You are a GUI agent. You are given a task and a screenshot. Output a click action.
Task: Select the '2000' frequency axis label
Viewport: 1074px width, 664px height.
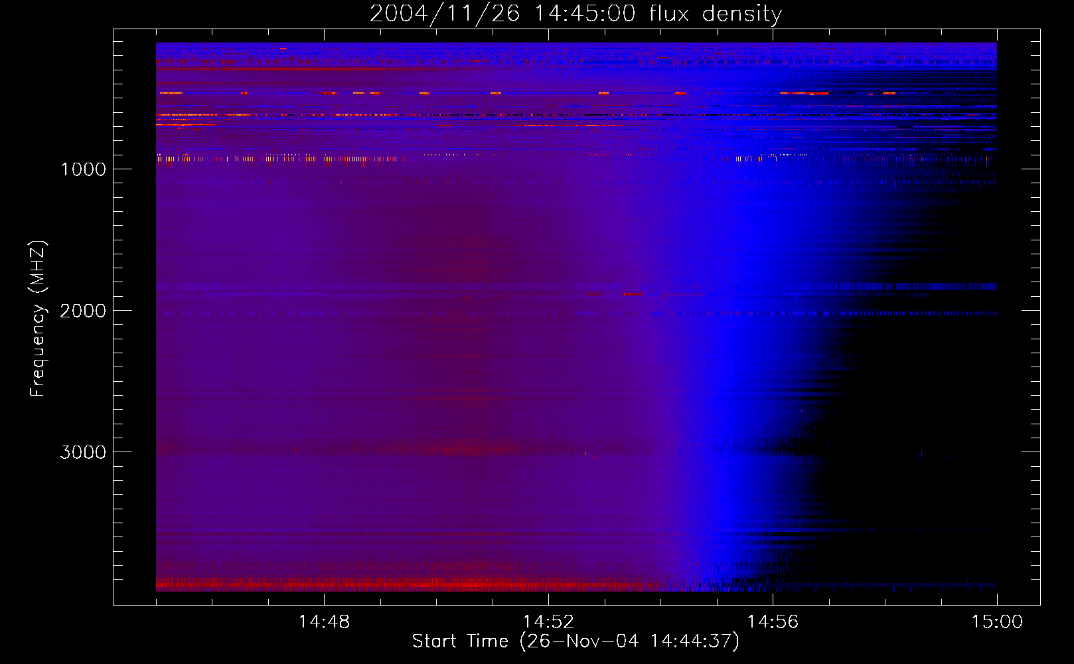tap(83, 311)
